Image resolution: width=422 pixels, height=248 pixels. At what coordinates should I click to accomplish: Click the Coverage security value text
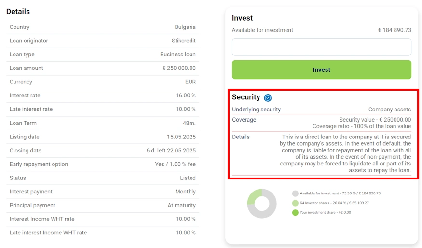[375, 120]
